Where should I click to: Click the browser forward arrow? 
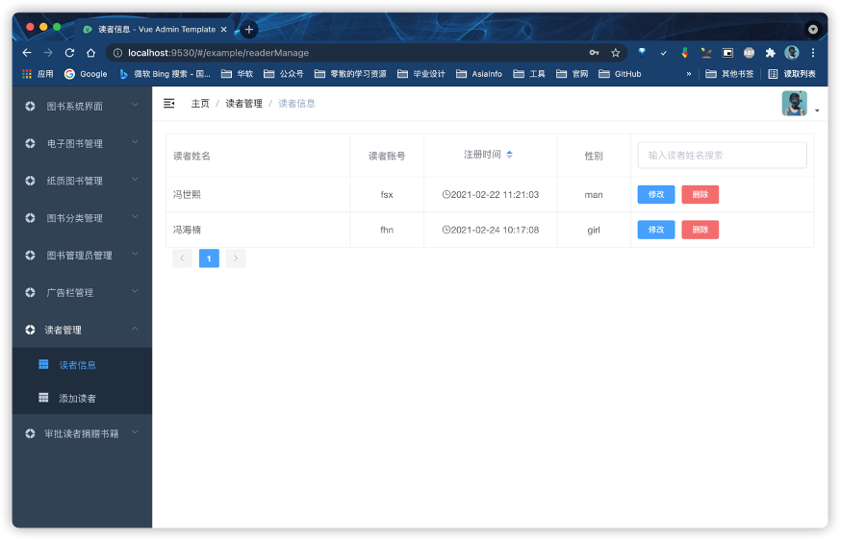tap(48, 53)
